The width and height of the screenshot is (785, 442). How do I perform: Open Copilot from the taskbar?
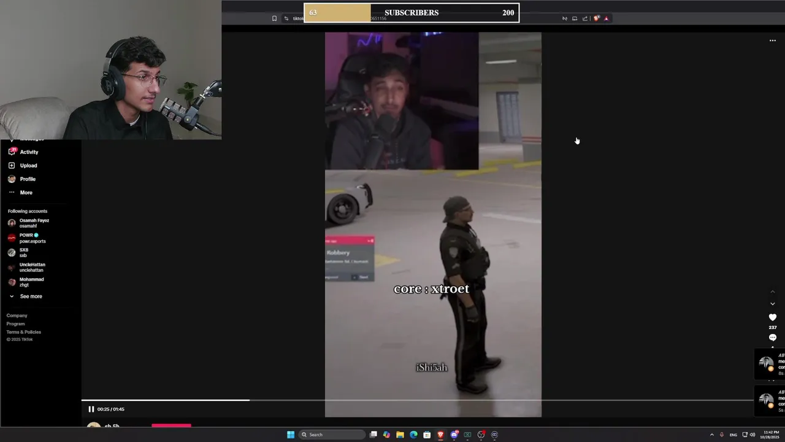click(386, 435)
